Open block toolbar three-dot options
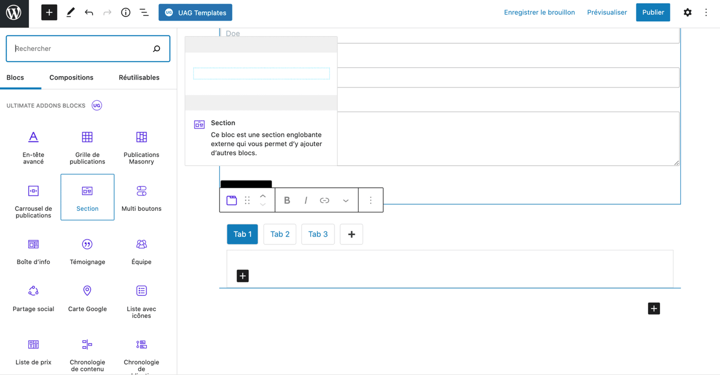The width and height of the screenshot is (720, 375). coord(371,200)
